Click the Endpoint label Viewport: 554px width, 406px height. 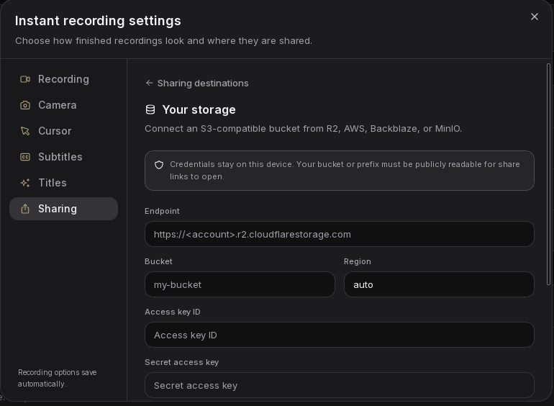pos(162,211)
